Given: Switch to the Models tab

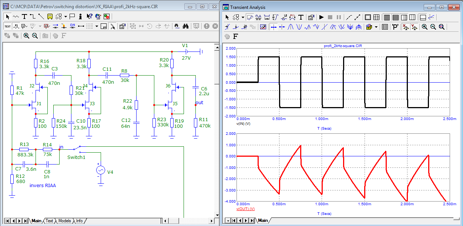Looking at the screenshot, I should click(x=64, y=221).
